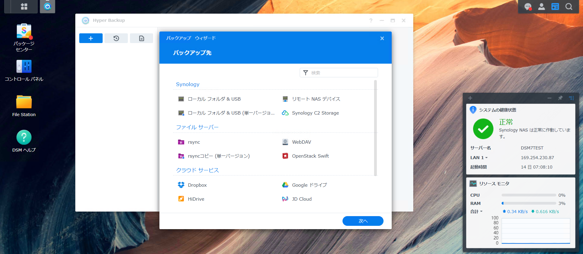Image resolution: width=583 pixels, height=254 pixels.
Task: Click the 次へ next button
Action: tap(363, 221)
